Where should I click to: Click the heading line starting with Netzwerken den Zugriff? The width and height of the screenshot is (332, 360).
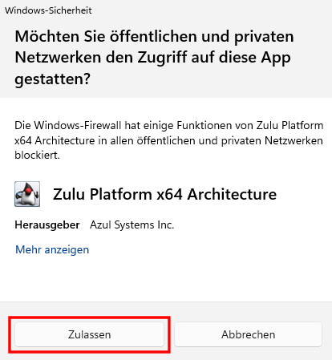(x=152, y=58)
